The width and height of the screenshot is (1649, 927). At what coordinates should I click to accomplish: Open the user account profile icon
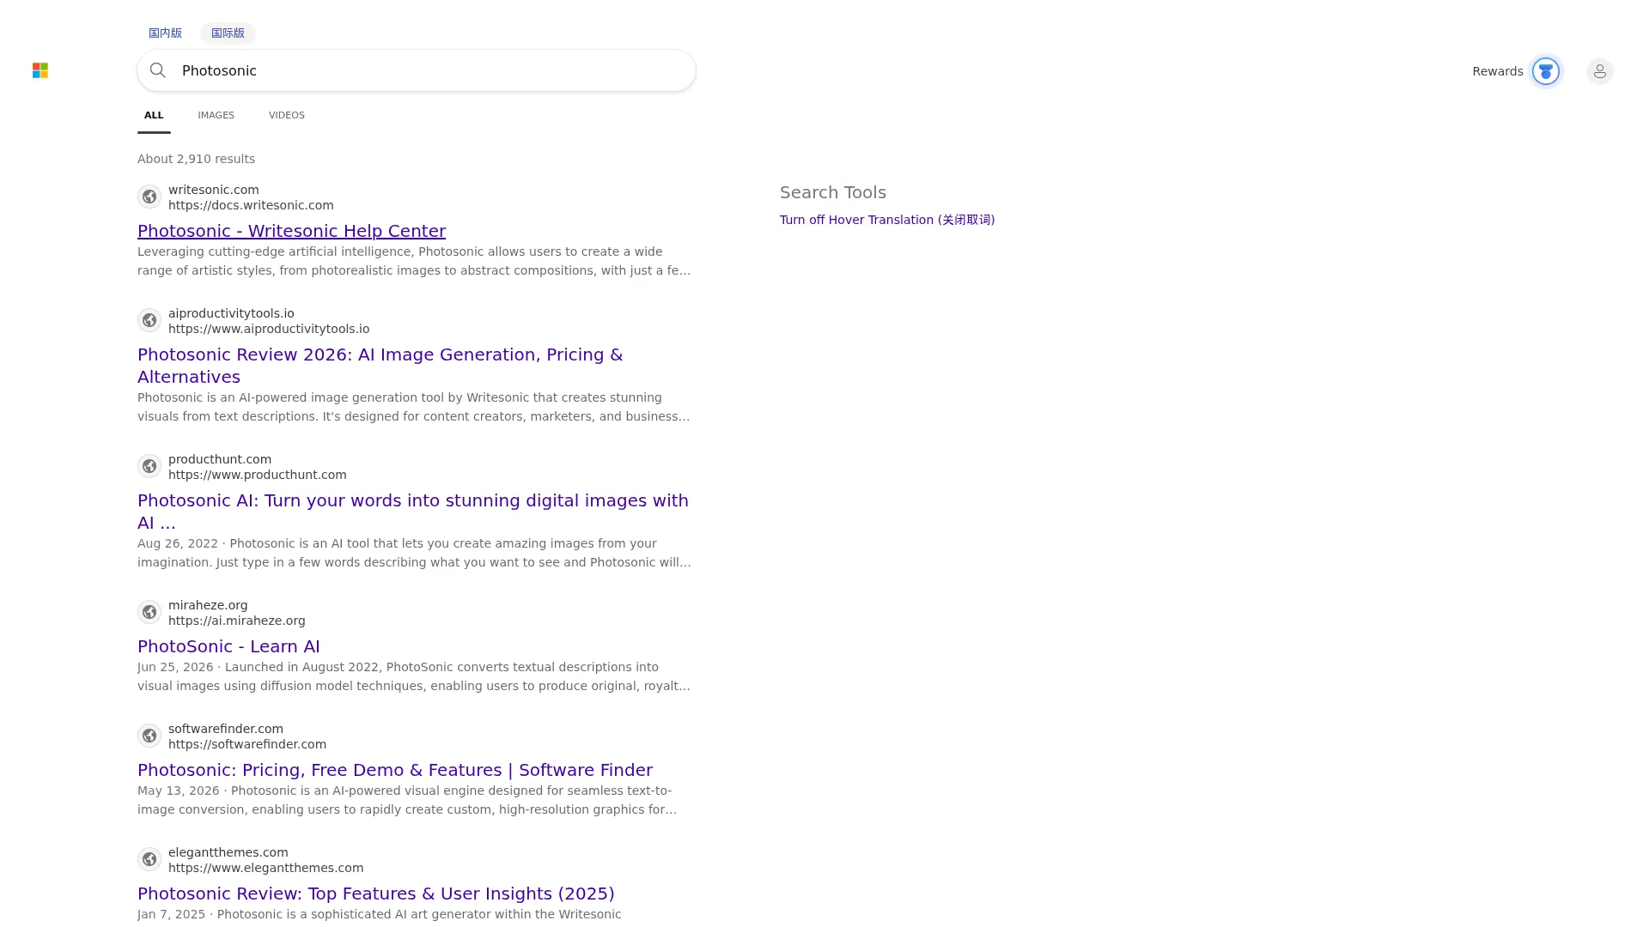point(1600,71)
